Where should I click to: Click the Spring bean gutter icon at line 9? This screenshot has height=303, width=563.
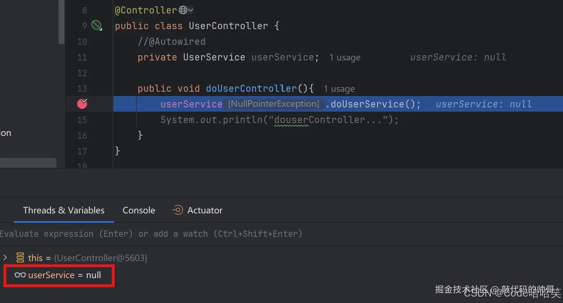(97, 25)
